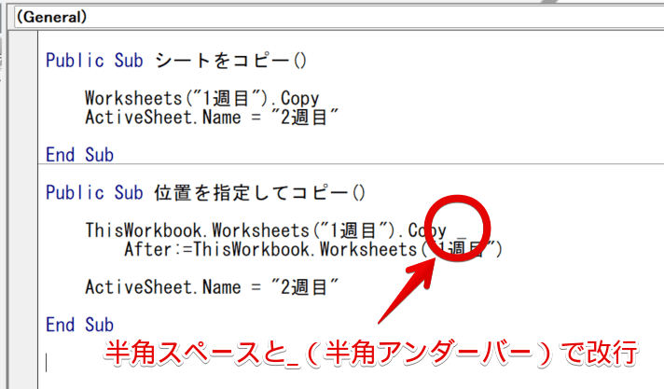
Task: Click the horizontal separator between the two procedures
Action: pos(345,169)
